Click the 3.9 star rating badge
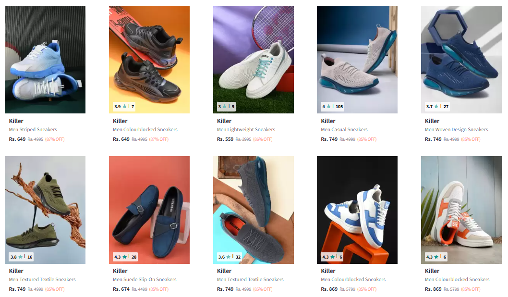The width and height of the screenshot is (508, 297). click(124, 106)
